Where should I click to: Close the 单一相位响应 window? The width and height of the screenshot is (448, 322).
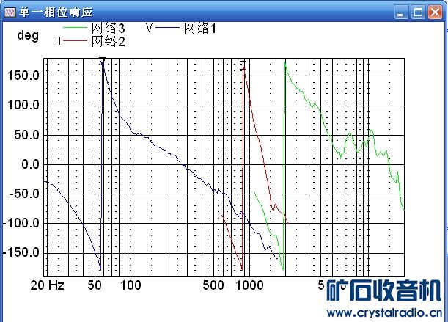click(x=435, y=12)
